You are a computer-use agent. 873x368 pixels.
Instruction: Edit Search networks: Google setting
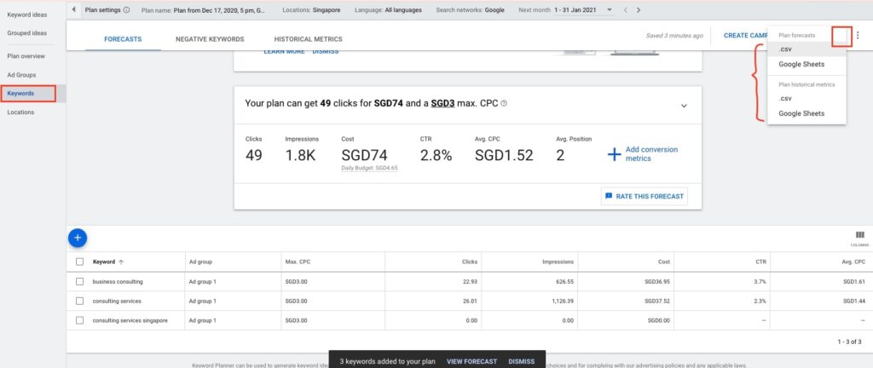pyautogui.click(x=471, y=10)
